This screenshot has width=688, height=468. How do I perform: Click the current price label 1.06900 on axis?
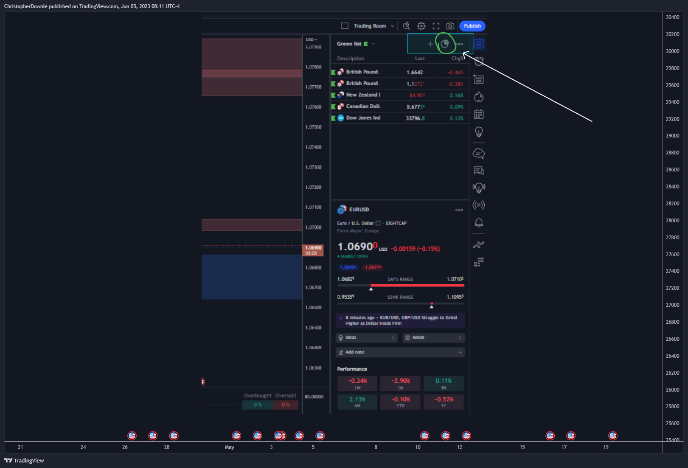(313, 250)
